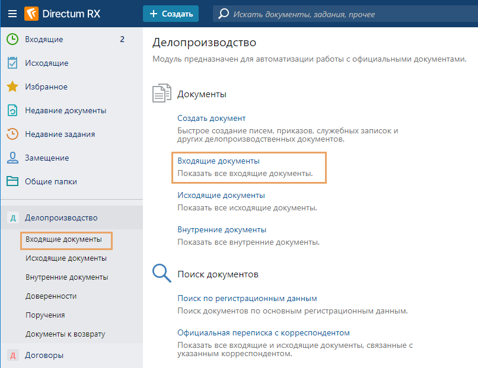The width and height of the screenshot is (478, 368).
Task: Click the recent tasks clock icon
Action: [12, 135]
